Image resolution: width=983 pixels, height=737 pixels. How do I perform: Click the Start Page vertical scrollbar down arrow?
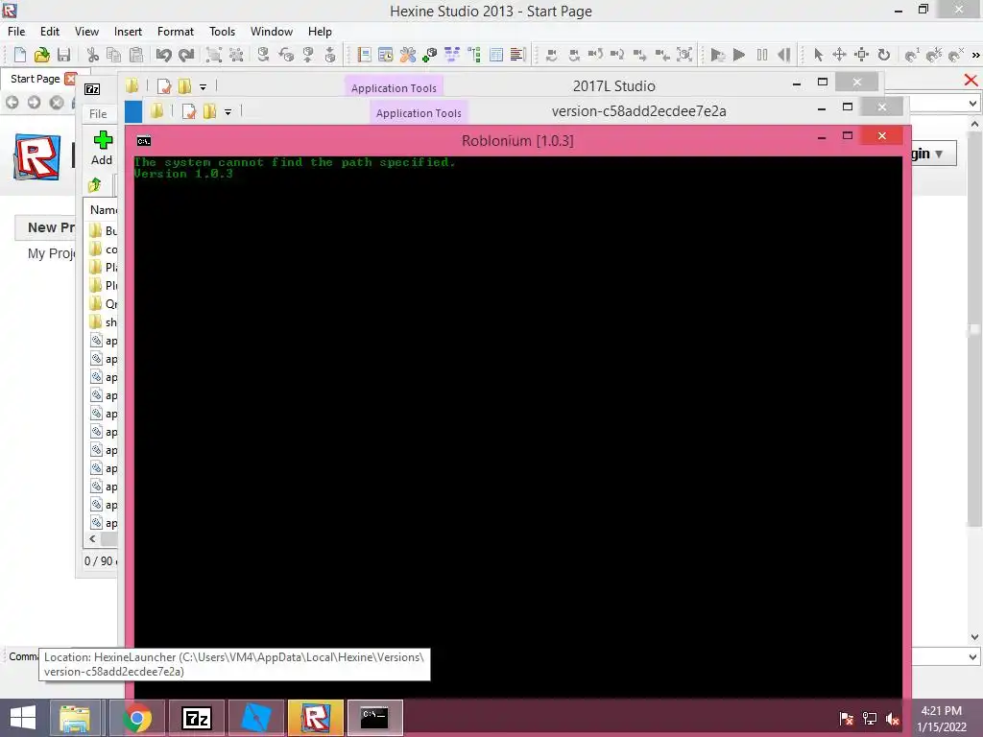click(974, 637)
